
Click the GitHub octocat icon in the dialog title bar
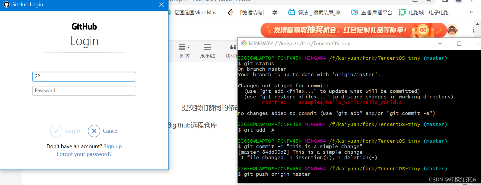click(x=6, y=5)
